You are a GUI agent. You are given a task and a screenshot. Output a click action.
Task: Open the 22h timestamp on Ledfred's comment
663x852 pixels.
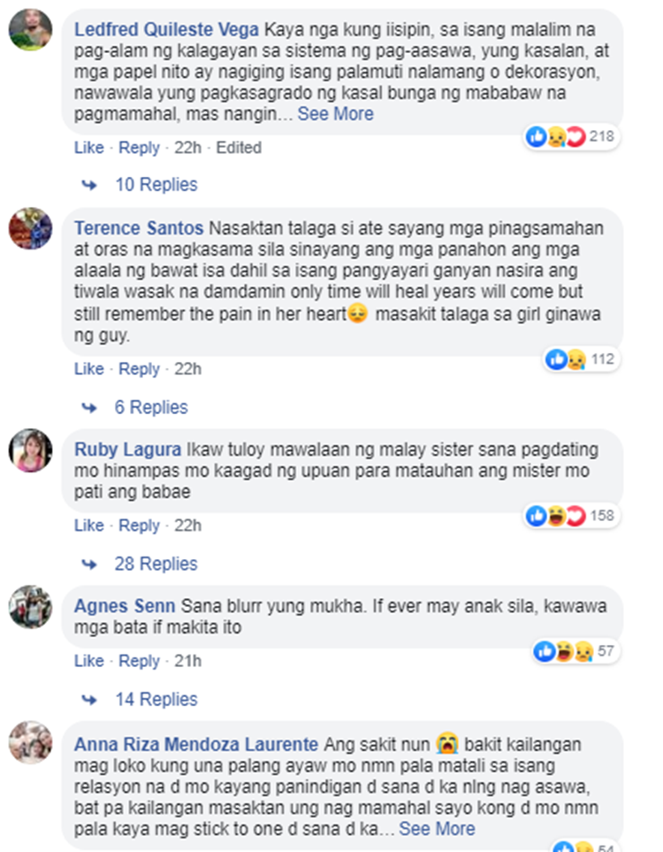coord(188,148)
